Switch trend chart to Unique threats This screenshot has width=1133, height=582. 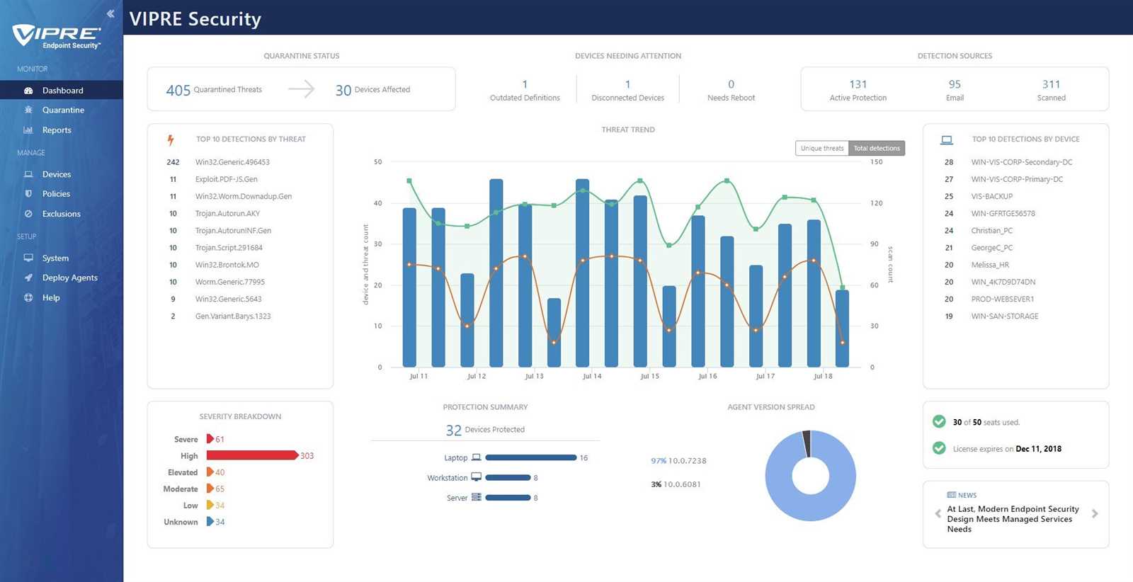pyautogui.click(x=822, y=148)
